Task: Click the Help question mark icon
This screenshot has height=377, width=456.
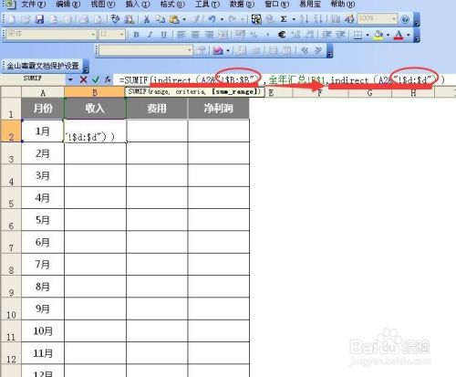Action: click(405, 19)
